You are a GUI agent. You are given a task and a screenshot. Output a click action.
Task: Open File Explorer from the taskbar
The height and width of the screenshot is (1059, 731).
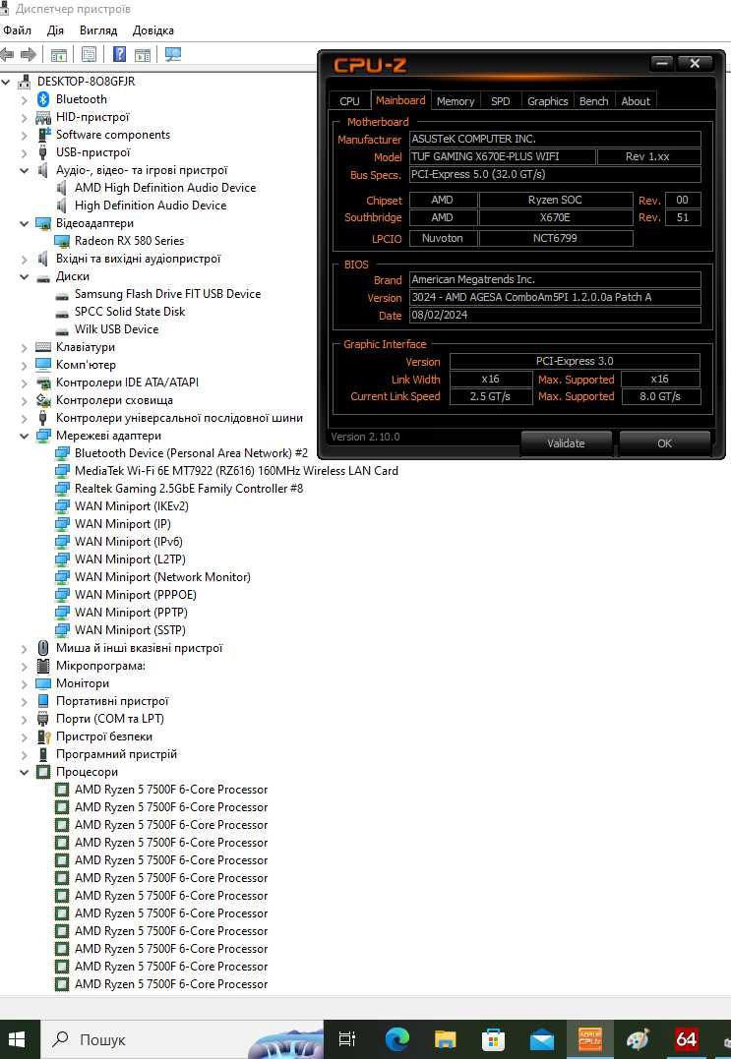click(446, 1039)
